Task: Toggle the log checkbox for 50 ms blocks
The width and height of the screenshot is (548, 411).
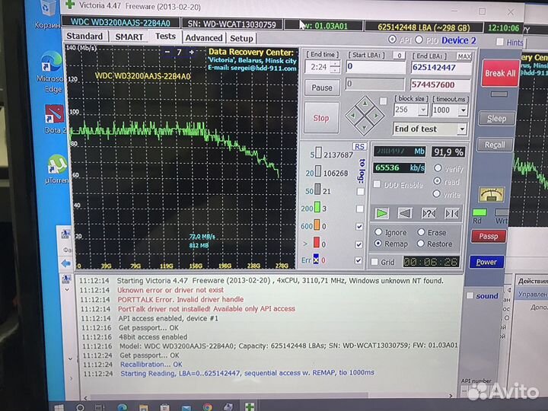Action: coord(360,192)
